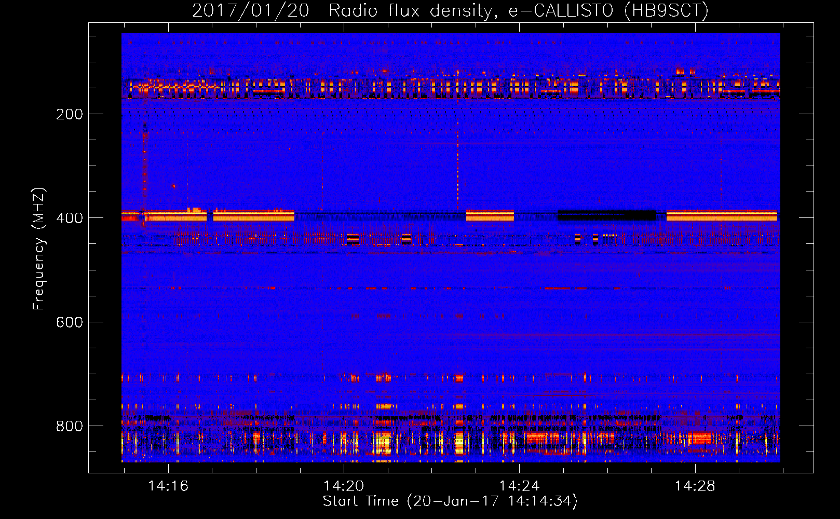The image size is (840, 519).
Task: Click the plot title '2017/01/20 Radio flux density'
Action: coord(450,10)
